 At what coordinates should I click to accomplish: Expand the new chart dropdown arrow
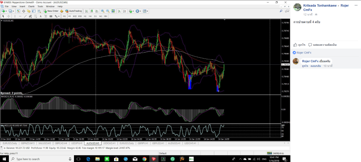point(6,11)
